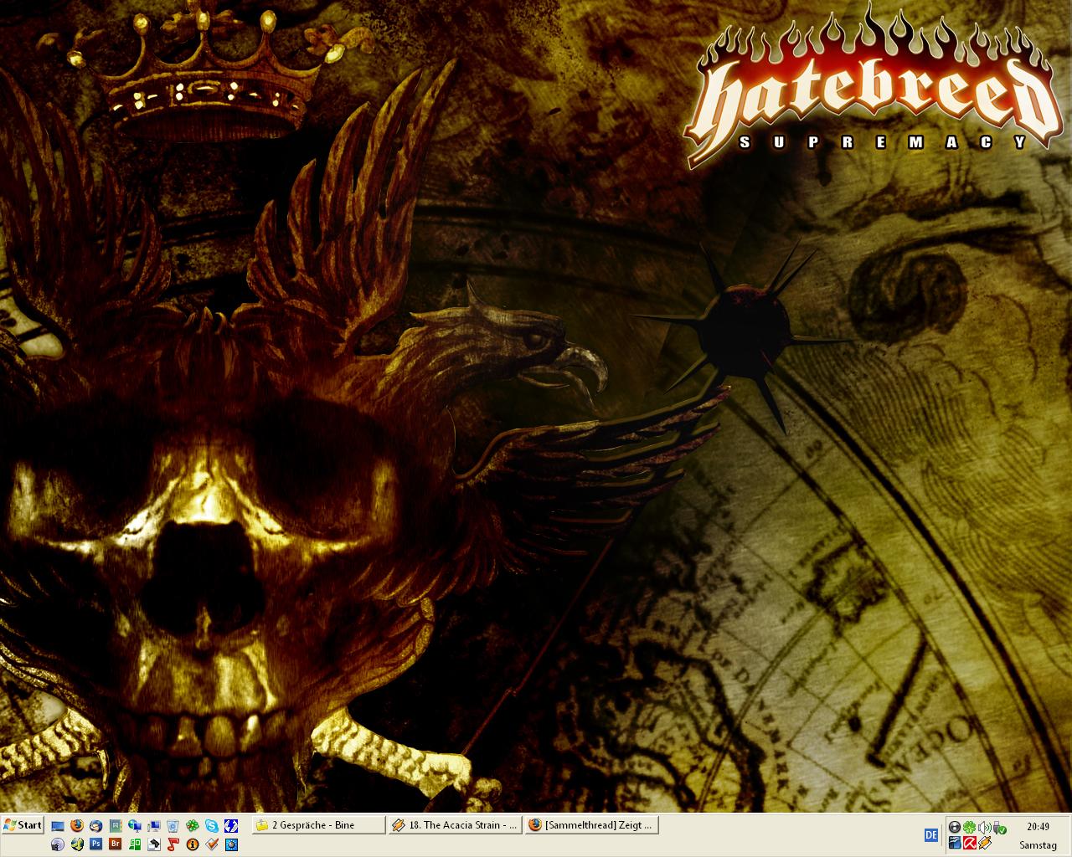
Task: Open the green-yellow globe quick launch icon
Action: coord(77,844)
